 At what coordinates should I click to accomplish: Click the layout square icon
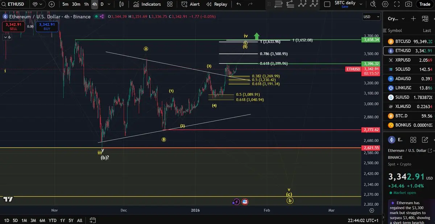tap(327, 4)
